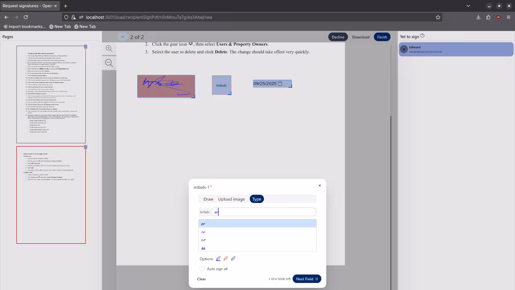This screenshot has width=515, height=290.
Task: Select the blue pen color option
Action: point(218,259)
